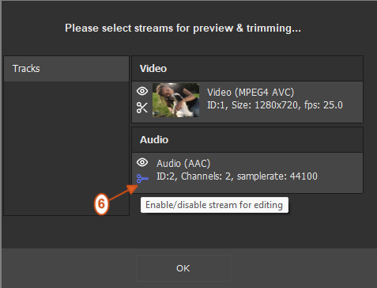377x288 pixels.
Task: Toggle the video stream preview eye icon
Action: click(x=142, y=91)
